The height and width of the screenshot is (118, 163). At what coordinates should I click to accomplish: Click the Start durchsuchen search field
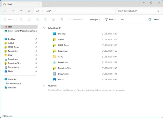136,11
